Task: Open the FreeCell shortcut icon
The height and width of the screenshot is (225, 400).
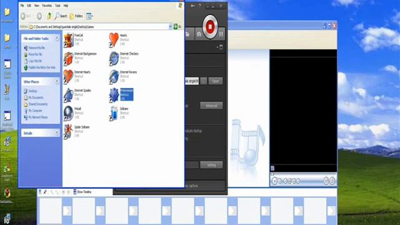Action: coord(68,40)
